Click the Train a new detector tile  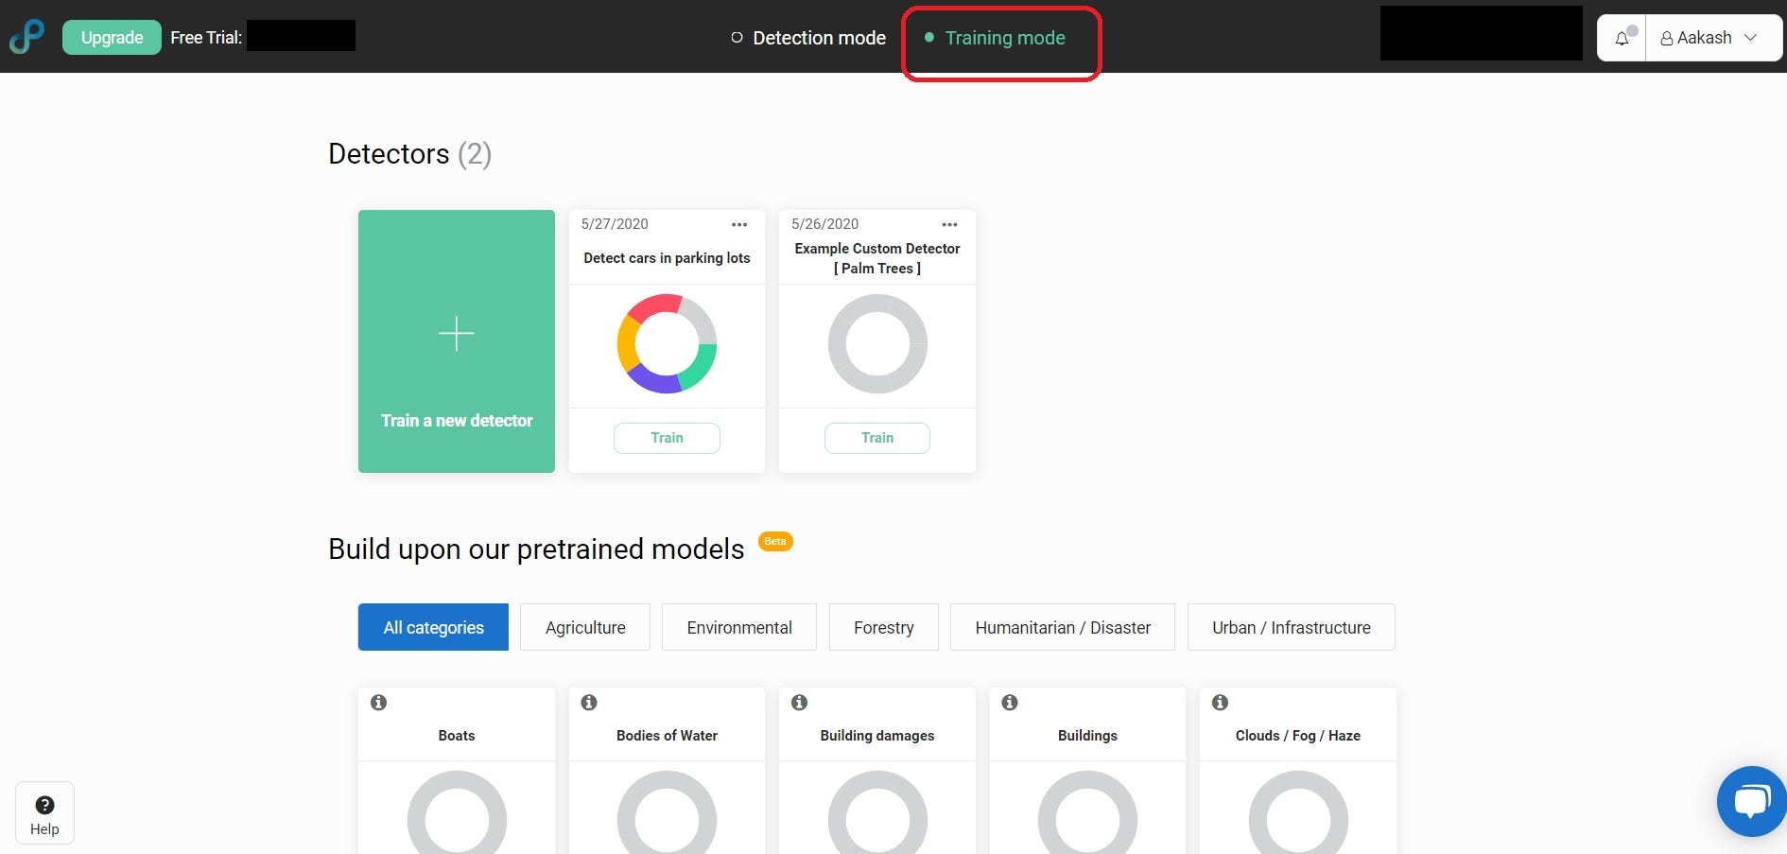point(457,341)
